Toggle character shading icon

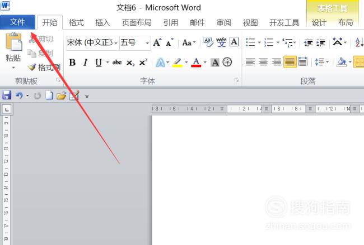tap(215, 63)
